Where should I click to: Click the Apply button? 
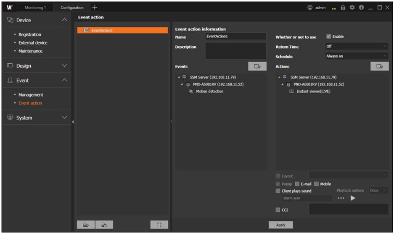tap(280, 225)
